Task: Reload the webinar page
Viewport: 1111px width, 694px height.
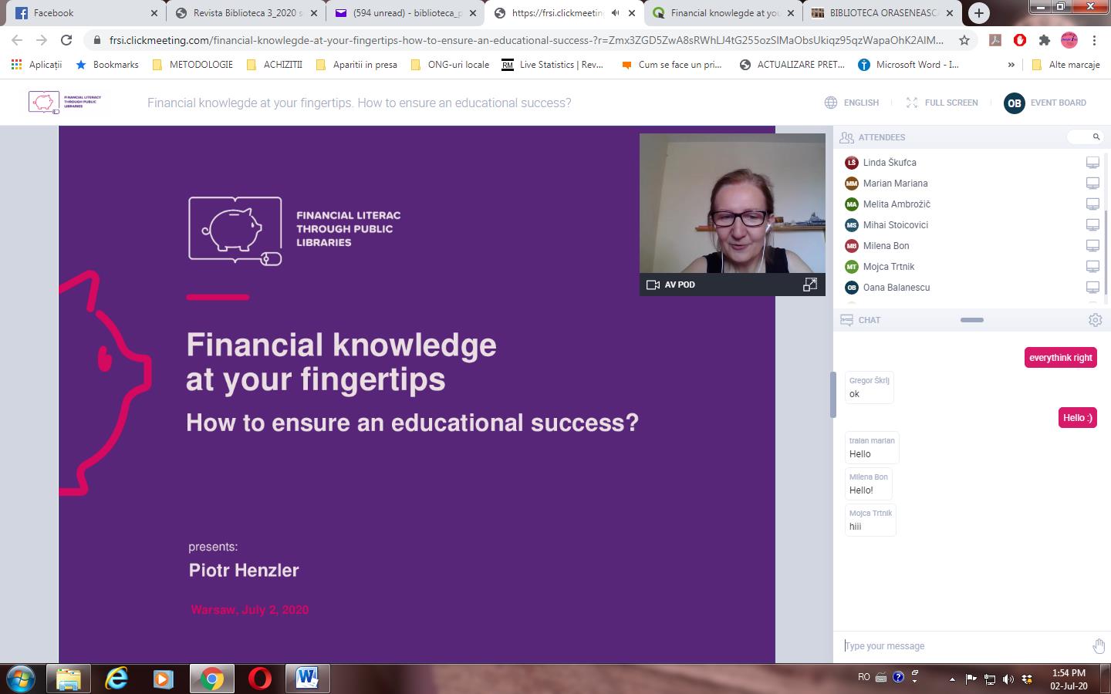Action: pos(66,40)
